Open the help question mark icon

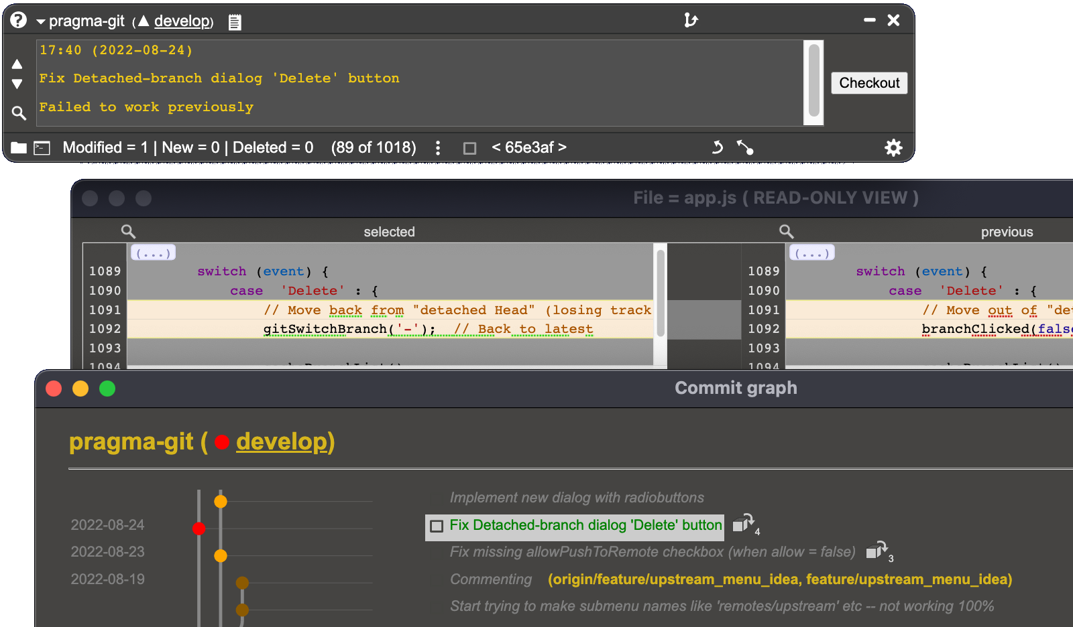pos(19,20)
